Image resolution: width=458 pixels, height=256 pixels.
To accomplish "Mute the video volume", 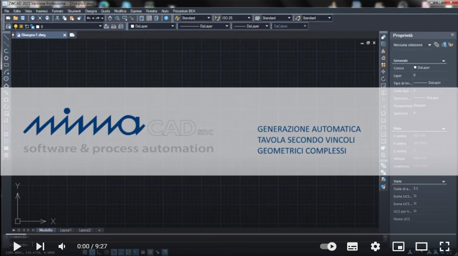I will click(62, 246).
